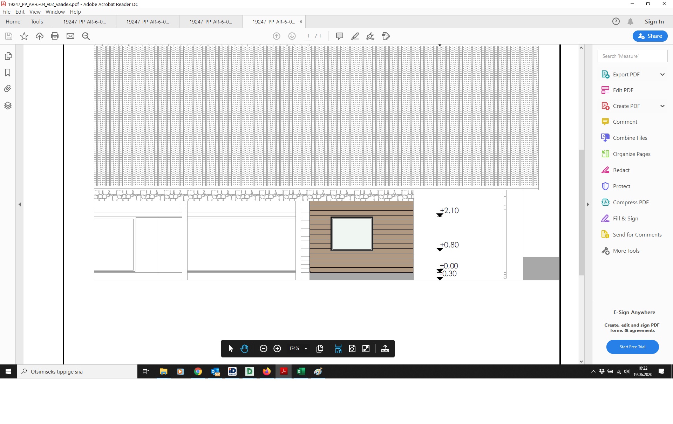
Task: Switch to the Tools tab
Action: [x=37, y=22]
